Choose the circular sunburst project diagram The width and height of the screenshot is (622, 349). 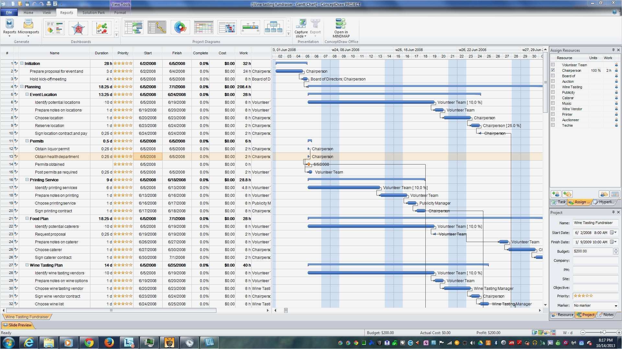(180, 27)
